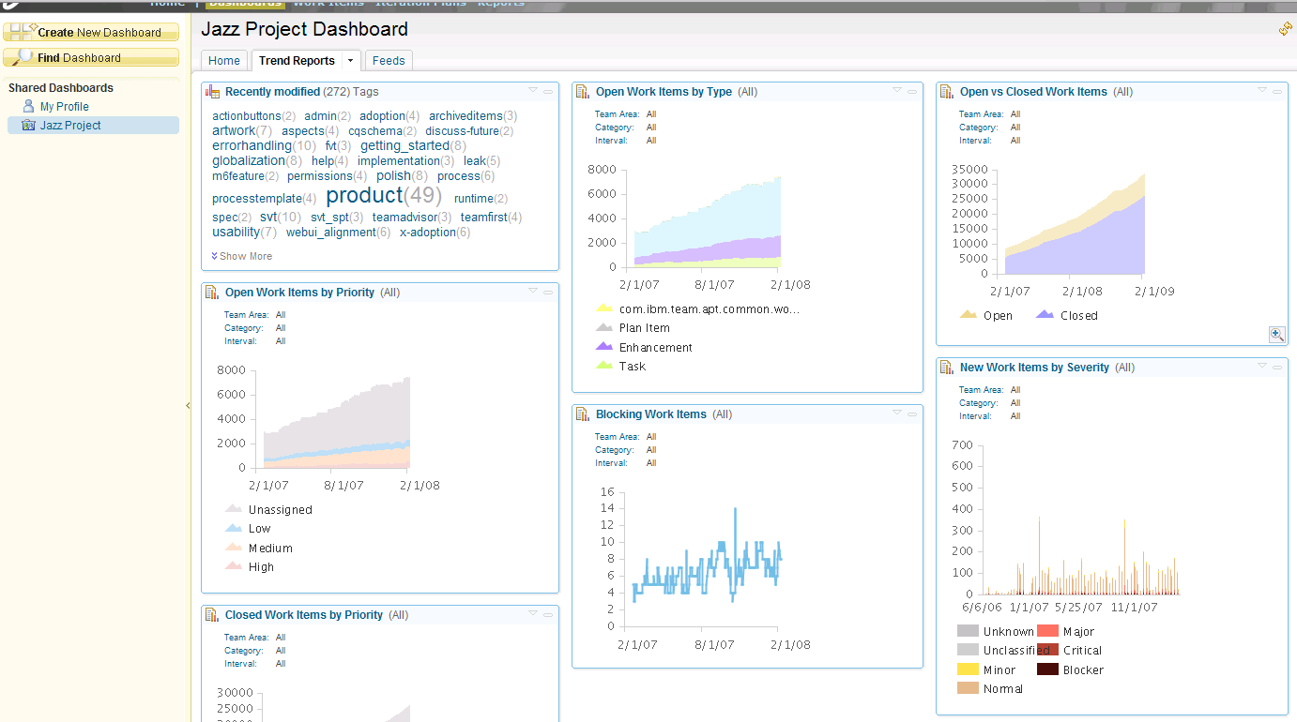Viewport: 1297px width, 722px height.
Task: Open My Profile shared dashboard
Action: point(64,107)
